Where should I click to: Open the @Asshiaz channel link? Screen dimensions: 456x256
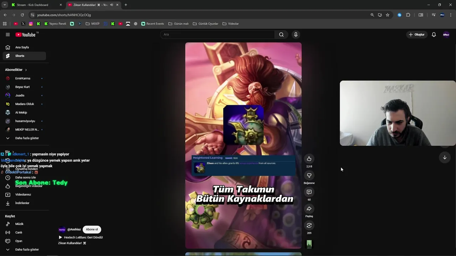(x=74, y=229)
